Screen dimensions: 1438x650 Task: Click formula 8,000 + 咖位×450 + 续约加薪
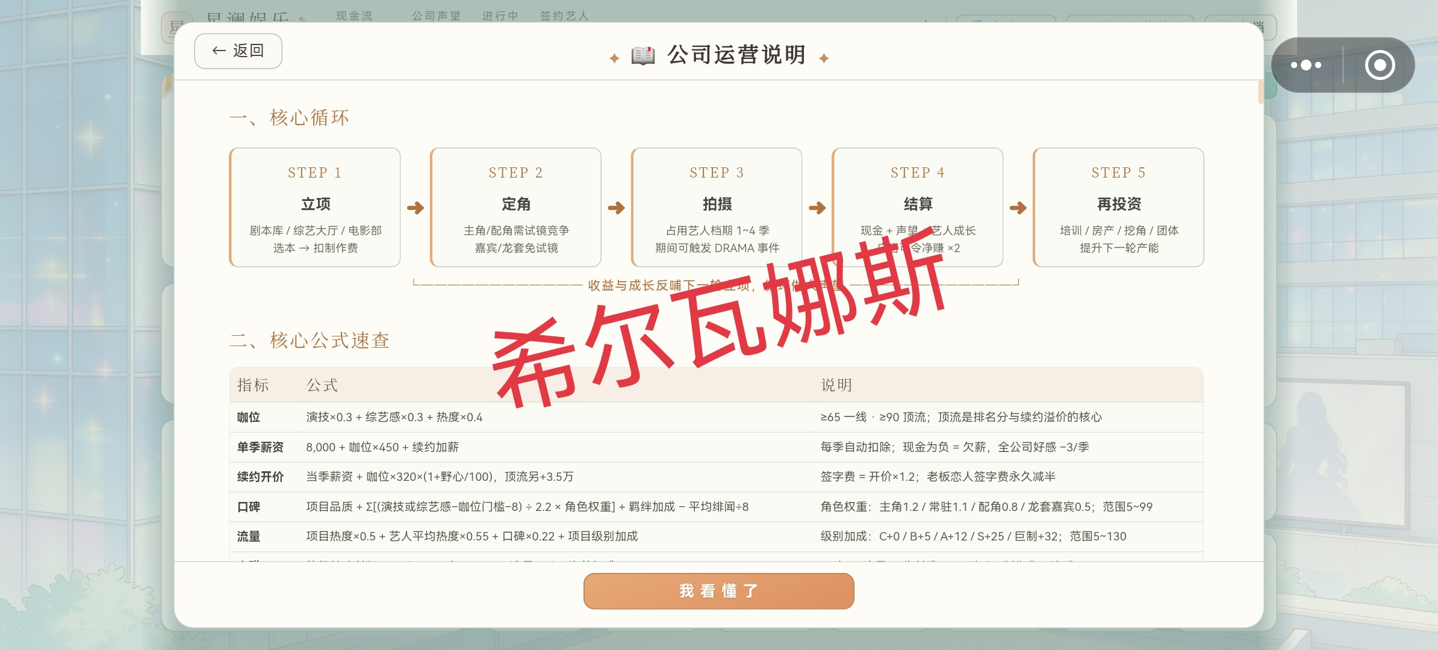click(x=382, y=447)
